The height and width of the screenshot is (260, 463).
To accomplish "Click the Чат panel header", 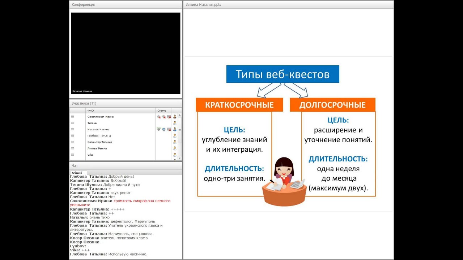I will coord(126,165).
